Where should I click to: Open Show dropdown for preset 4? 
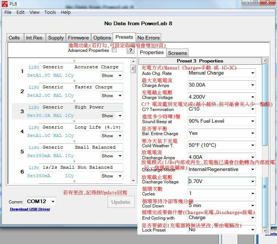[x=112, y=136]
